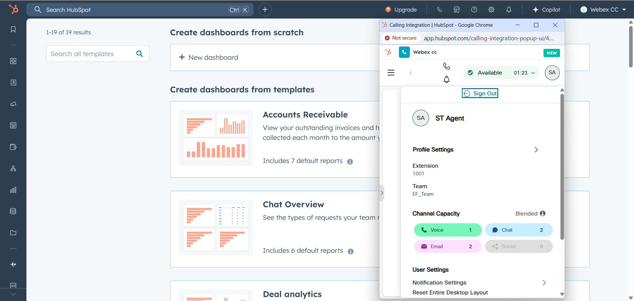Click the Webex notification bell icon
The width and height of the screenshot is (634, 301).
[x=446, y=80]
